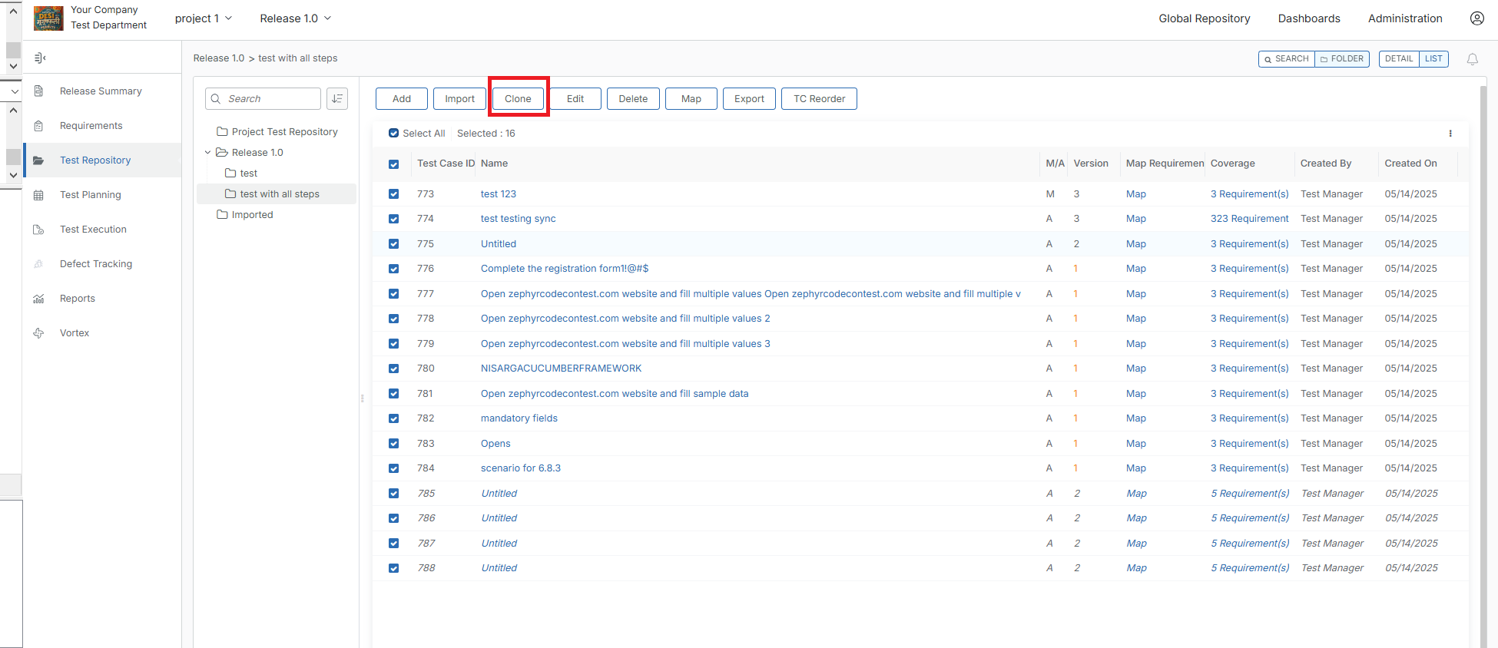The height and width of the screenshot is (648, 1498).
Task: Click the Vortex sidebar icon
Action: [x=38, y=333]
